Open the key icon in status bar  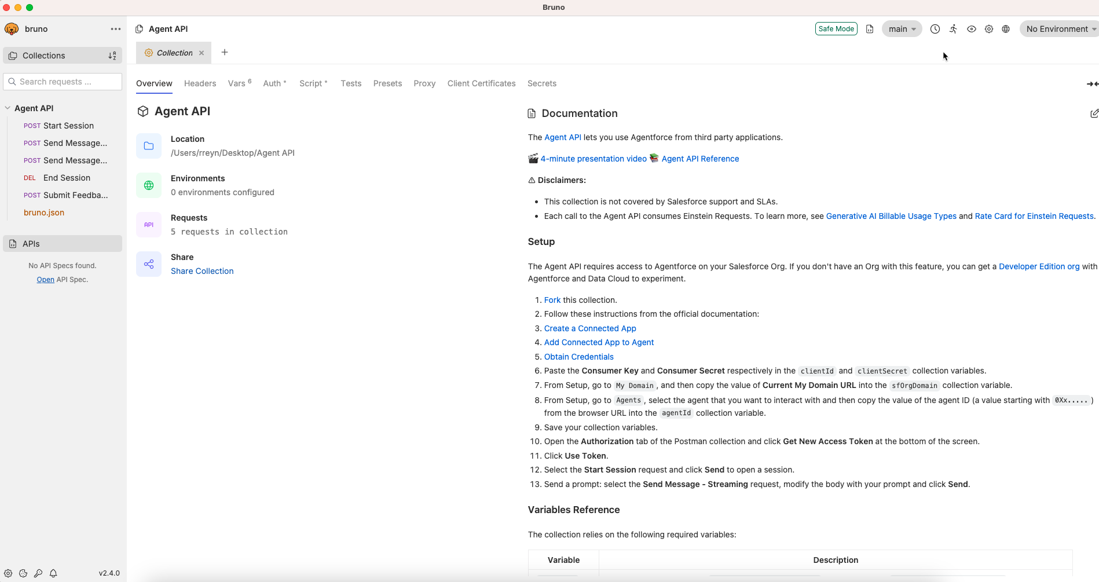point(38,573)
